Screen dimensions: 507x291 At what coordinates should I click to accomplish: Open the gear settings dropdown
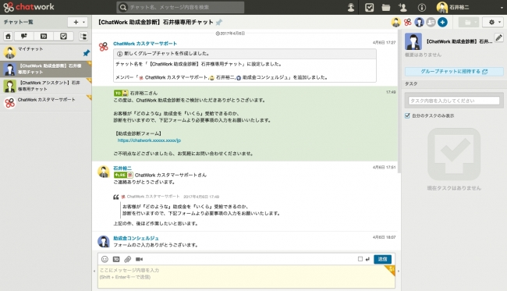click(493, 22)
